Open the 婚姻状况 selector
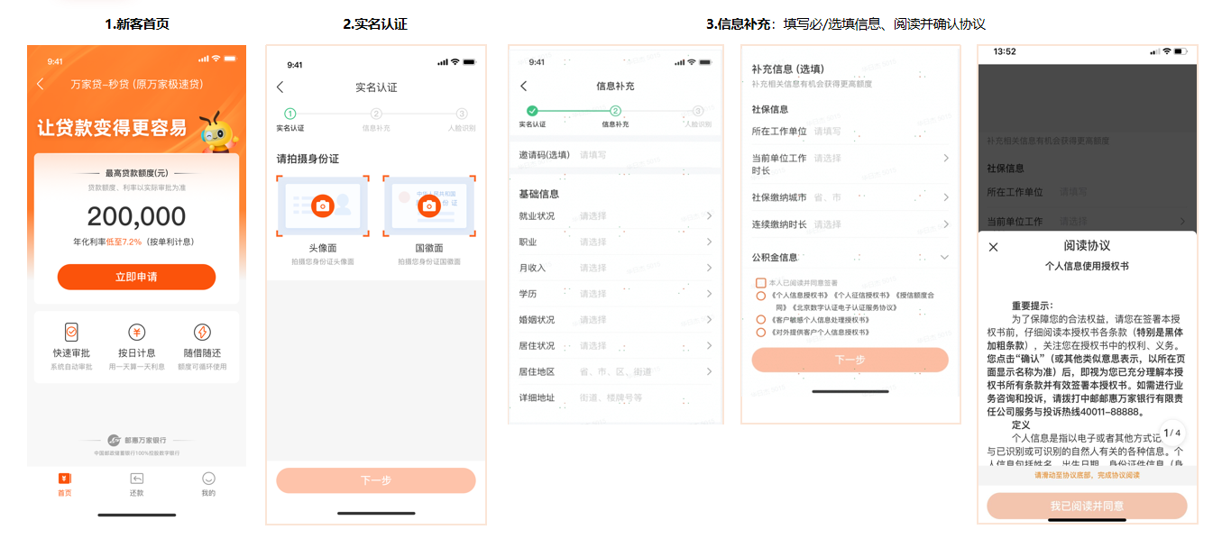Viewport: 1222px width, 557px height. (615, 320)
